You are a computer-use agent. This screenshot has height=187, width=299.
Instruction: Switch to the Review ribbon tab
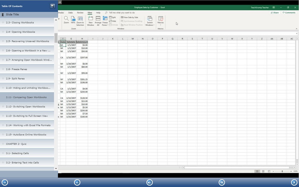(x=80, y=13)
